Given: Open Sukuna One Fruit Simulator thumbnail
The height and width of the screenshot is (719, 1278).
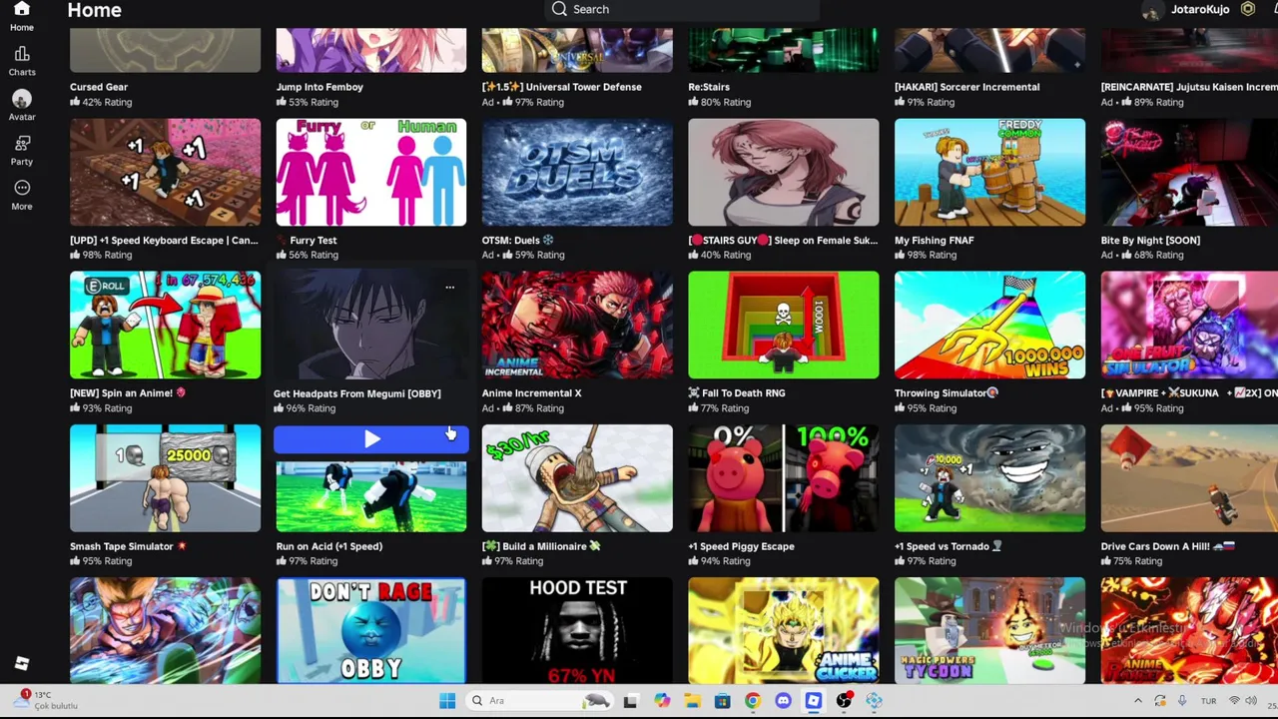Looking at the screenshot, I should (x=1189, y=326).
